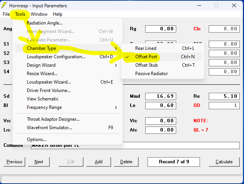Expand the Frequency Range submenu arrow
Image resolution: width=244 pixels, height=184 pixels.
tap(116, 108)
